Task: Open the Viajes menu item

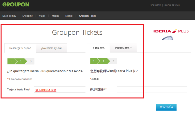Action: click(x=42, y=16)
